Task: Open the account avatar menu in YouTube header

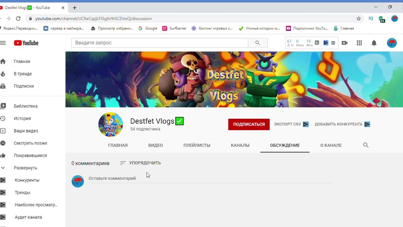Action: click(392, 43)
